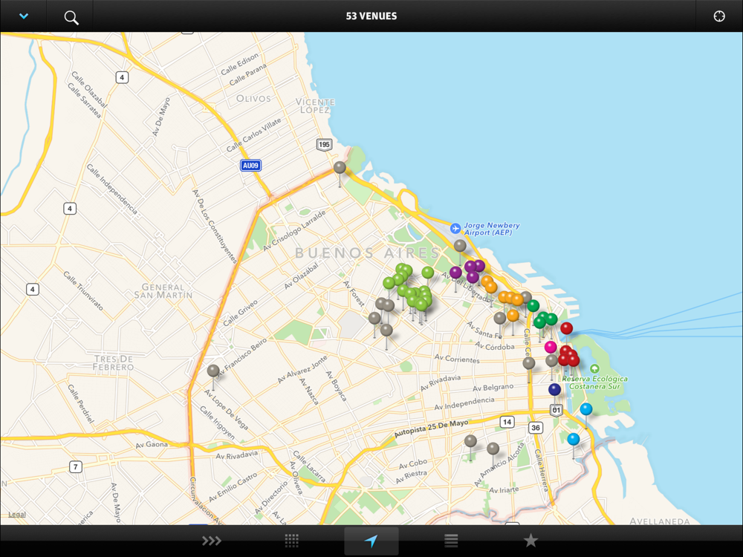This screenshot has width=743, height=557.
Task: Tap the "Reserva Ecológica Costanera Sur" label
Action: click(x=594, y=382)
